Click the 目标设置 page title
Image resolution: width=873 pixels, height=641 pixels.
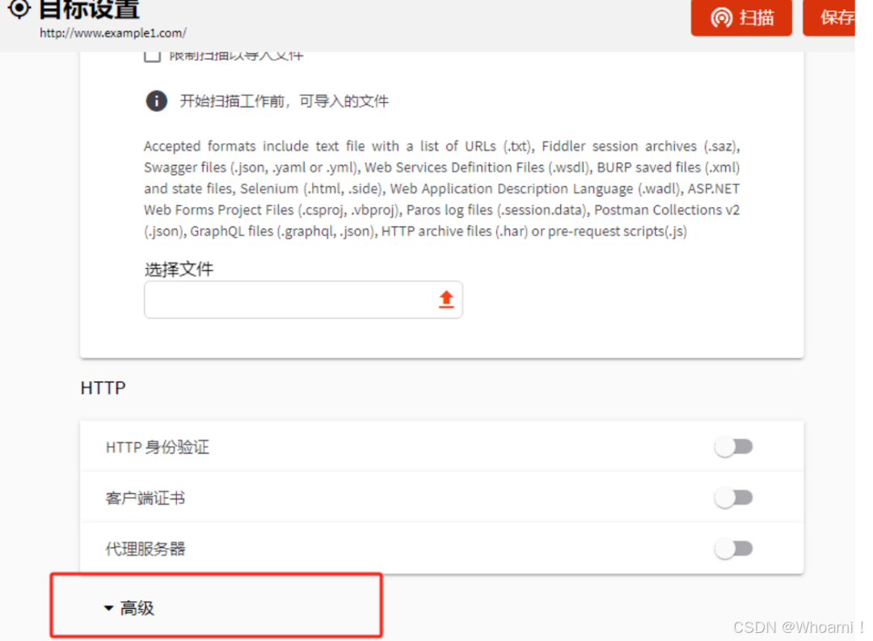pos(89,9)
